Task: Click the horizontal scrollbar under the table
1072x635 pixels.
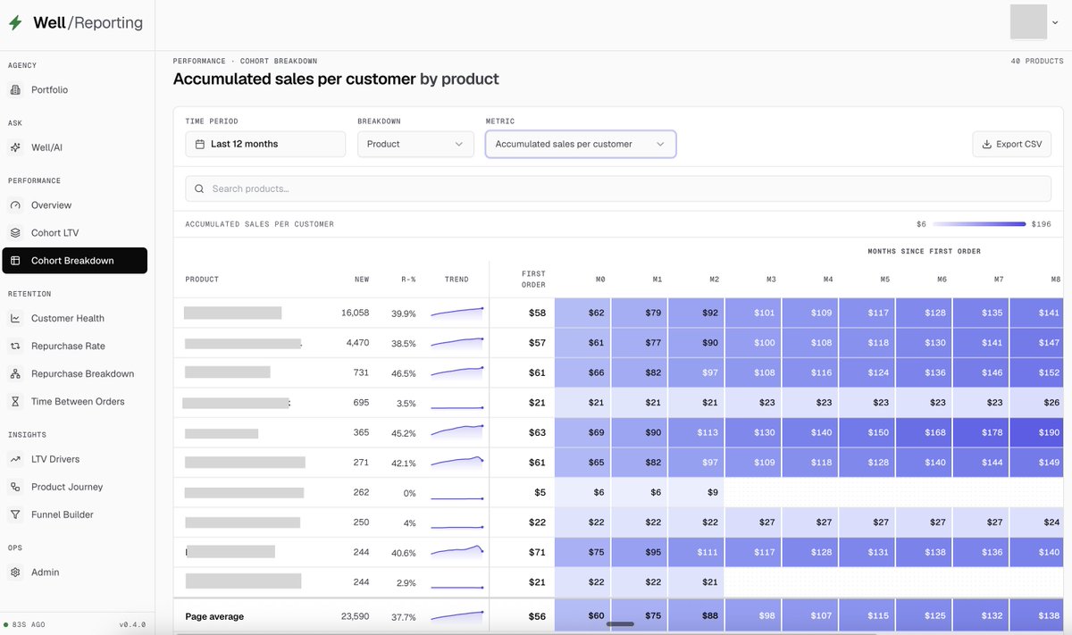Action: tap(621, 624)
